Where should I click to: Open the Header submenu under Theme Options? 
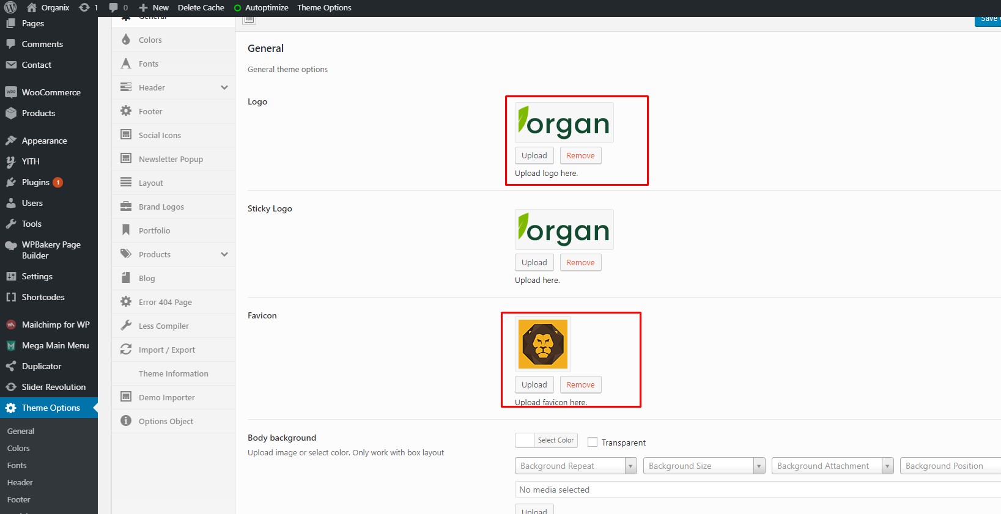20,482
